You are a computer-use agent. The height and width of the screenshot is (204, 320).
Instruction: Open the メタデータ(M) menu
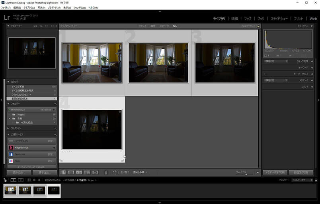point(54,8)
